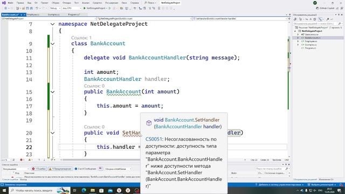Click the Ссылок: 0 CodeLens above constructor

coord(94,86)
